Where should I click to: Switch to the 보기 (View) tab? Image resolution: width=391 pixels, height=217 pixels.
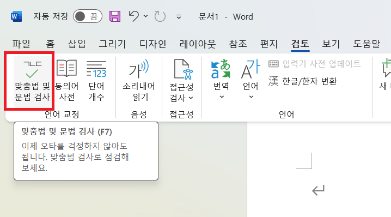[x=331, y=44]
